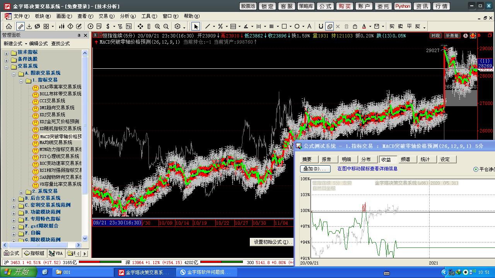This screenshot has height=278, width=495.
Task: Collapse the 1.指标交易 node
Action: pyautogui.click(x=21, y=81)
